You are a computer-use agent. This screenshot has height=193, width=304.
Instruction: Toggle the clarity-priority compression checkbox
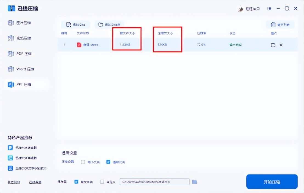108,162
